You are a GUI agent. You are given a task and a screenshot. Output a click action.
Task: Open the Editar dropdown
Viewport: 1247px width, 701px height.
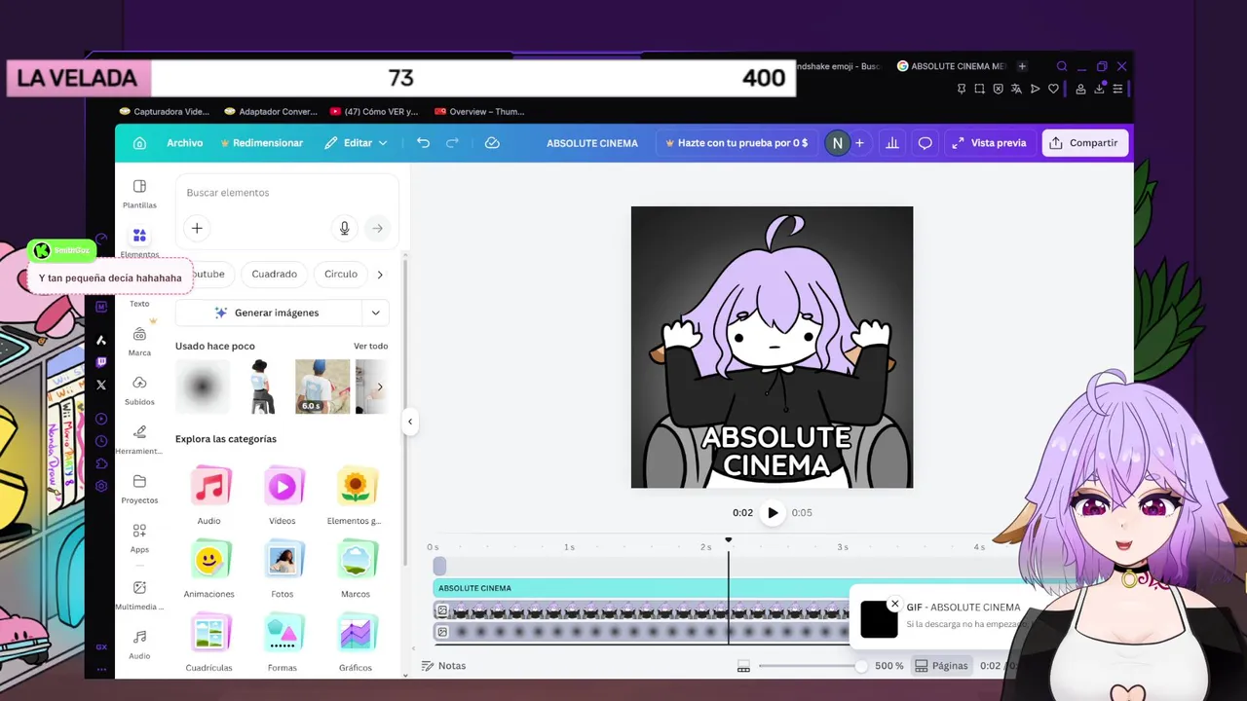click(356, 143)
